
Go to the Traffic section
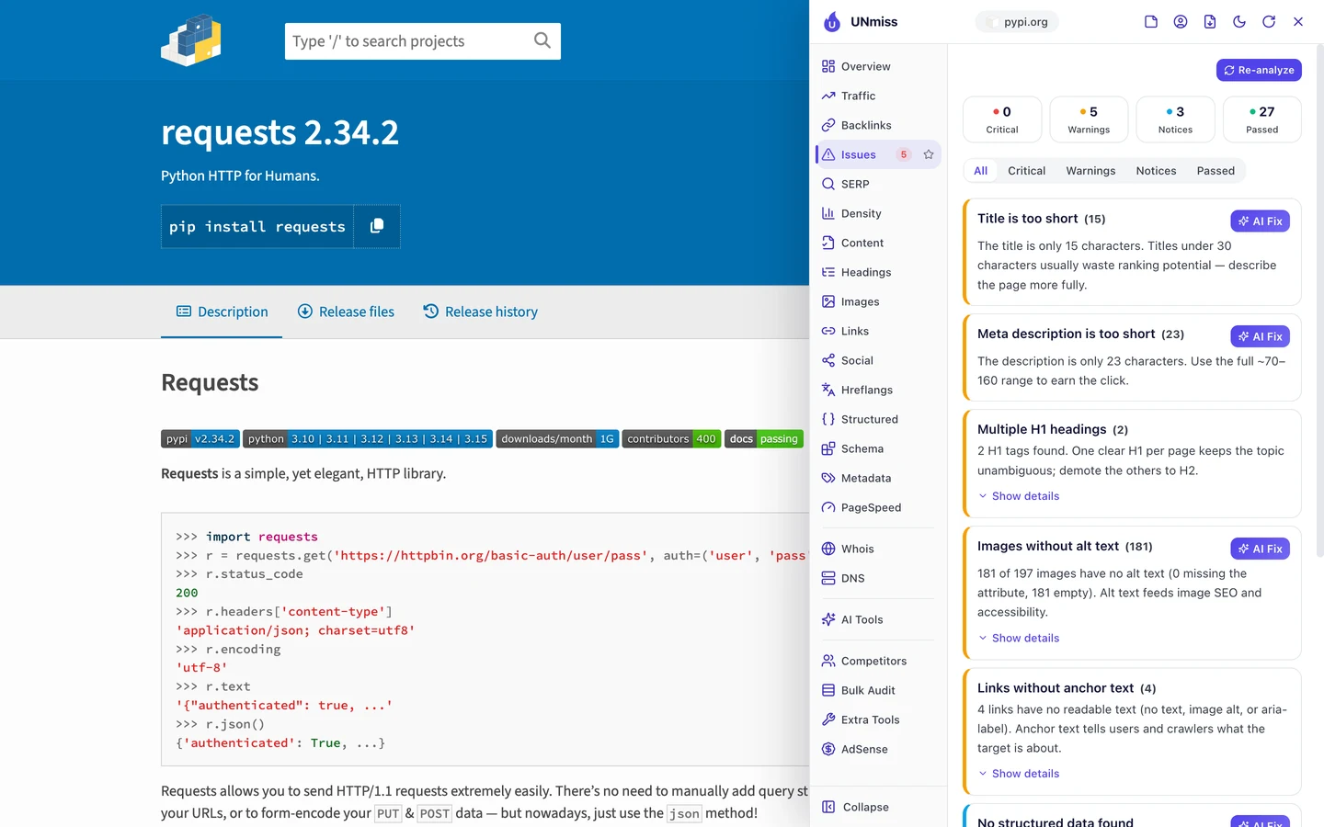(x=878, y=96)
